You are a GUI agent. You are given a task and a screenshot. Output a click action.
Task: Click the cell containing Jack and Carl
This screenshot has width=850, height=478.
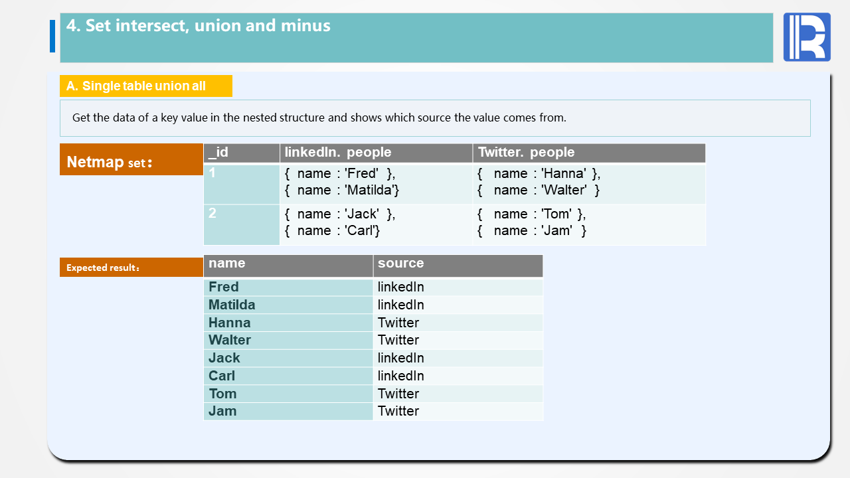tap(375, 223)
